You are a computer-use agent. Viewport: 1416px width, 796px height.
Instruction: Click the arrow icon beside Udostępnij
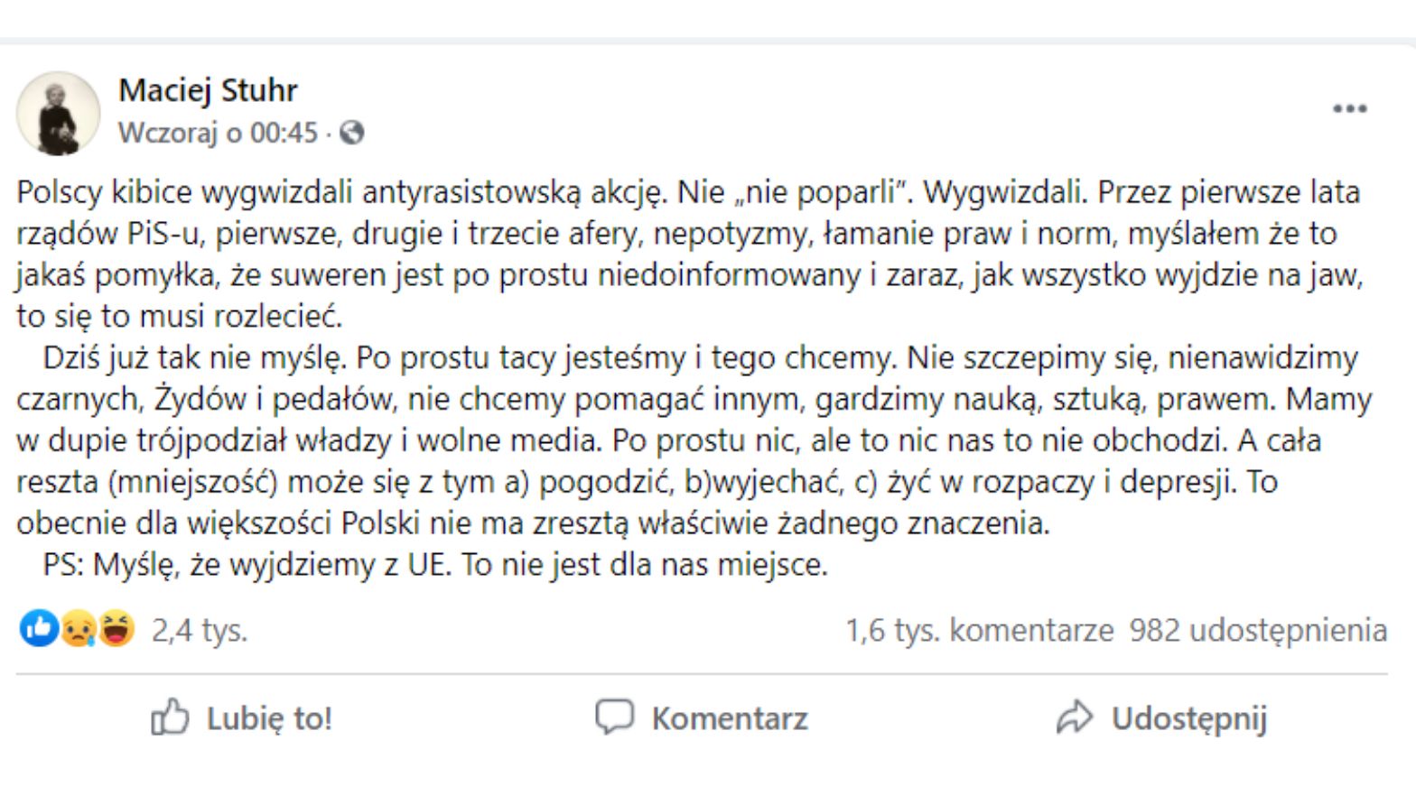(x=1075, y=718)
